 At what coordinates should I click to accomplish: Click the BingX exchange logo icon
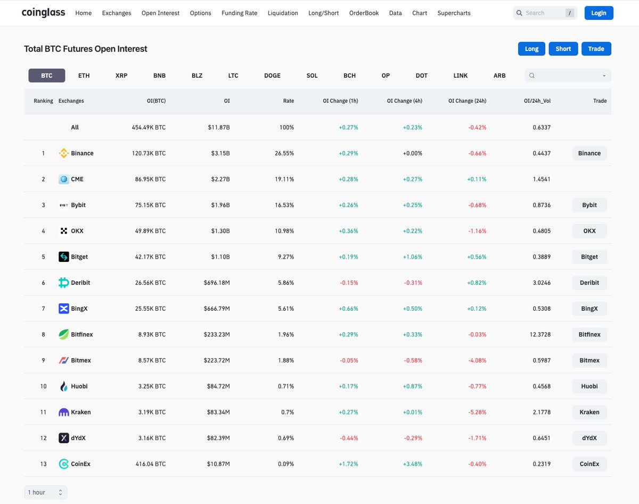click(63, 309)
